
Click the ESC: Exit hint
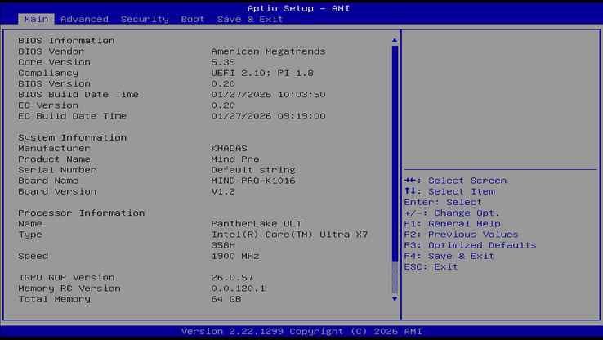tap(431, 266)
